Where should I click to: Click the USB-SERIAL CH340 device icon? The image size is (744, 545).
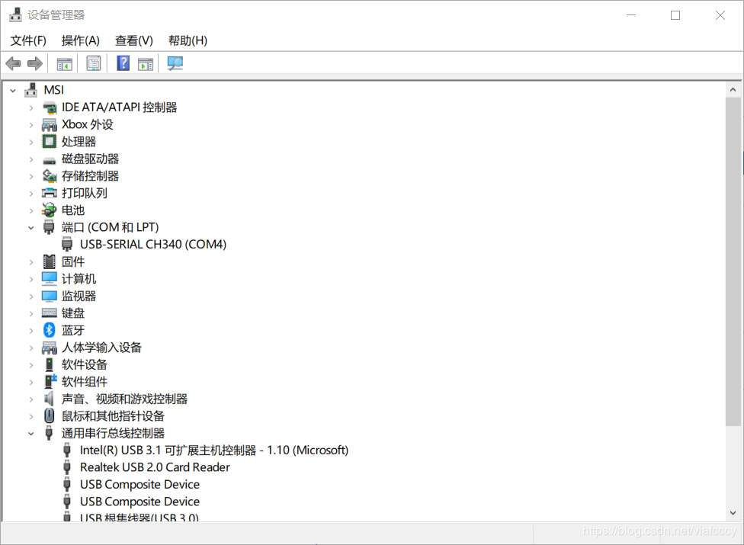coord(67,244)
